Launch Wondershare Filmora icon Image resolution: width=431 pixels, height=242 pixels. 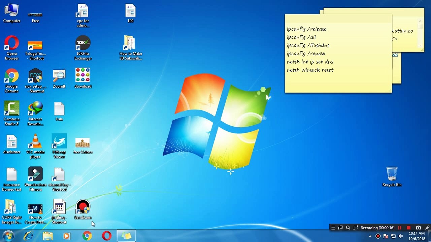[x=35, y=179]
